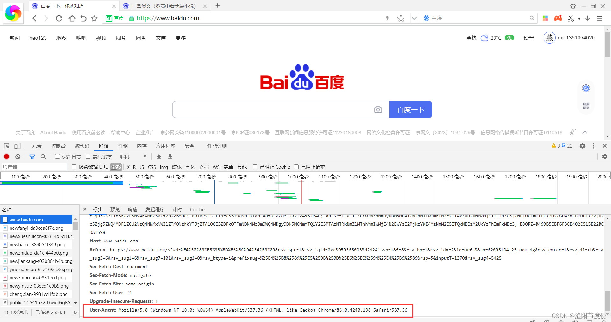Open the hao123 link

click(x=38, y=38)
